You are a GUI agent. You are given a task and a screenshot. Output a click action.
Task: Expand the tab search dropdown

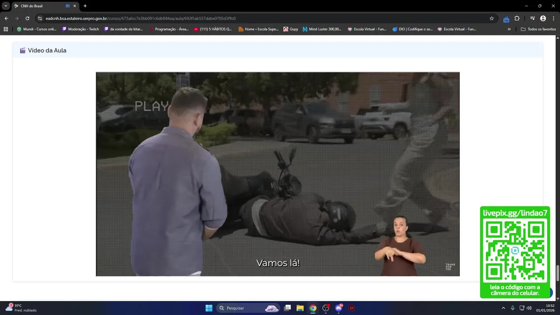6,6
